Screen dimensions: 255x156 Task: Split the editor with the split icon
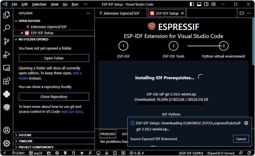coord(242,13)
